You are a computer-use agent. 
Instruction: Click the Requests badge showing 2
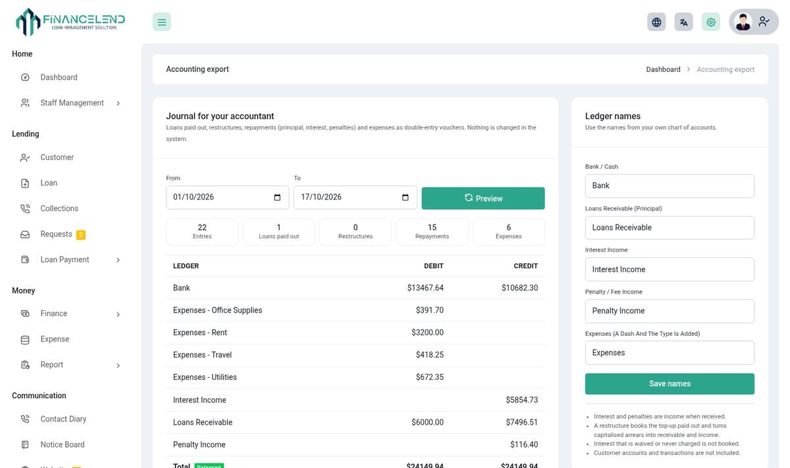[81, 235]
